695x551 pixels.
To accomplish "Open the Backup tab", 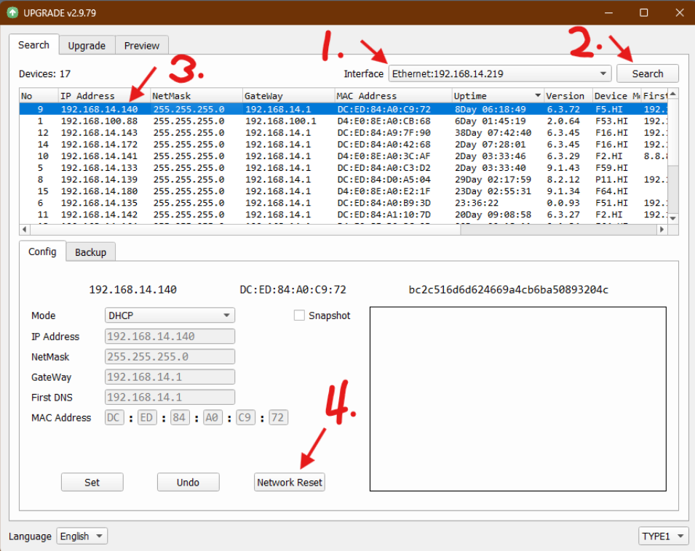I will (x=90, y=252).
